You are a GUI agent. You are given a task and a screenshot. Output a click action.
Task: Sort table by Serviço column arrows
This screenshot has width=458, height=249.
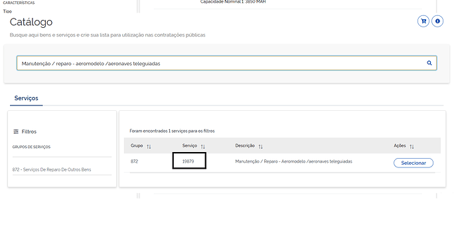coord(202,147)
